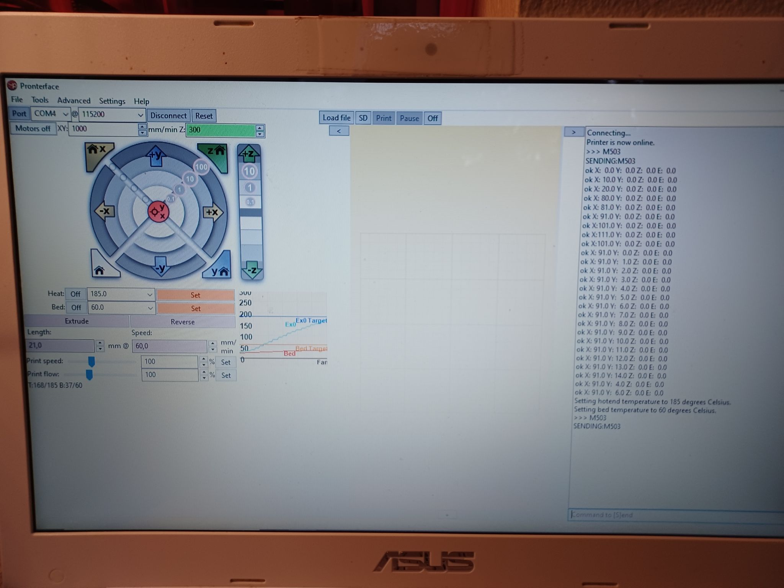
Task: Apply Print speed with its Set button
Action: point(226,362)
